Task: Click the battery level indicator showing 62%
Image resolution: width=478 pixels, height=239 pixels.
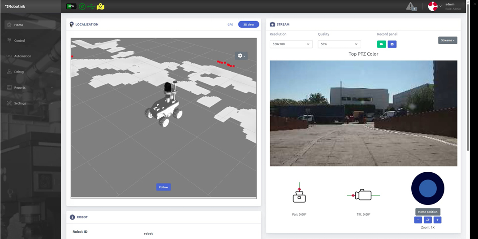Action: [71, 6]
